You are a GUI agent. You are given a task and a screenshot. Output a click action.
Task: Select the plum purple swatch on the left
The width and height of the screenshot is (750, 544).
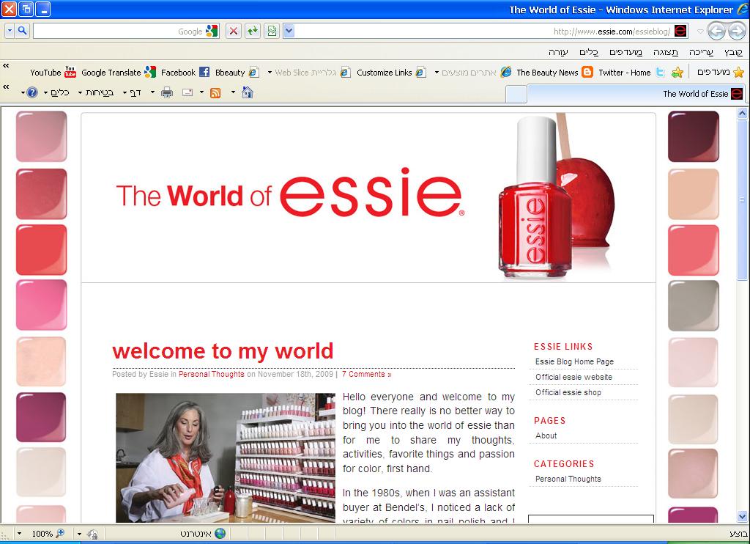41,417
